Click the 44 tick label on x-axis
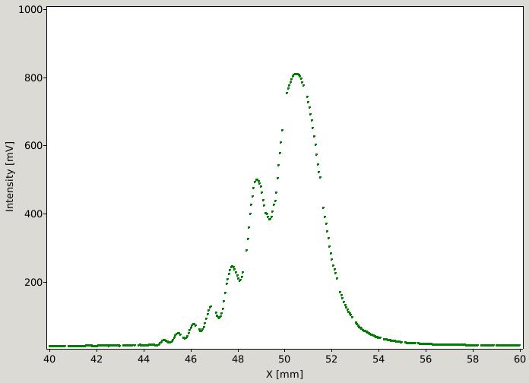Screen dimensions: 529x383 pyautogui.click(x=144, y=359)
